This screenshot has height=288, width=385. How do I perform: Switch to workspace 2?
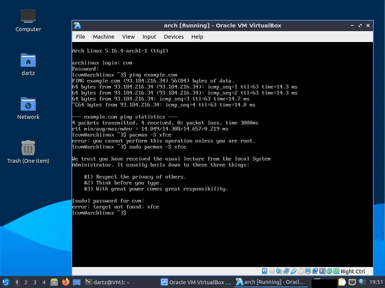point(26,282)
